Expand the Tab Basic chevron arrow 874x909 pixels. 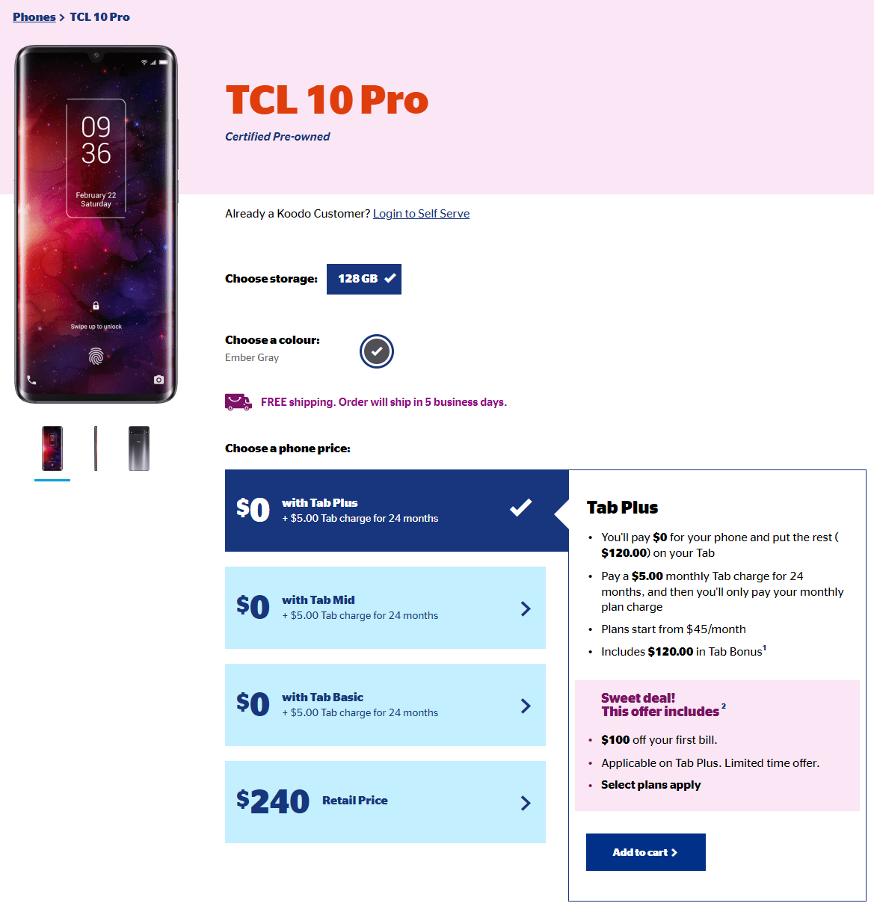pos(526,706)
